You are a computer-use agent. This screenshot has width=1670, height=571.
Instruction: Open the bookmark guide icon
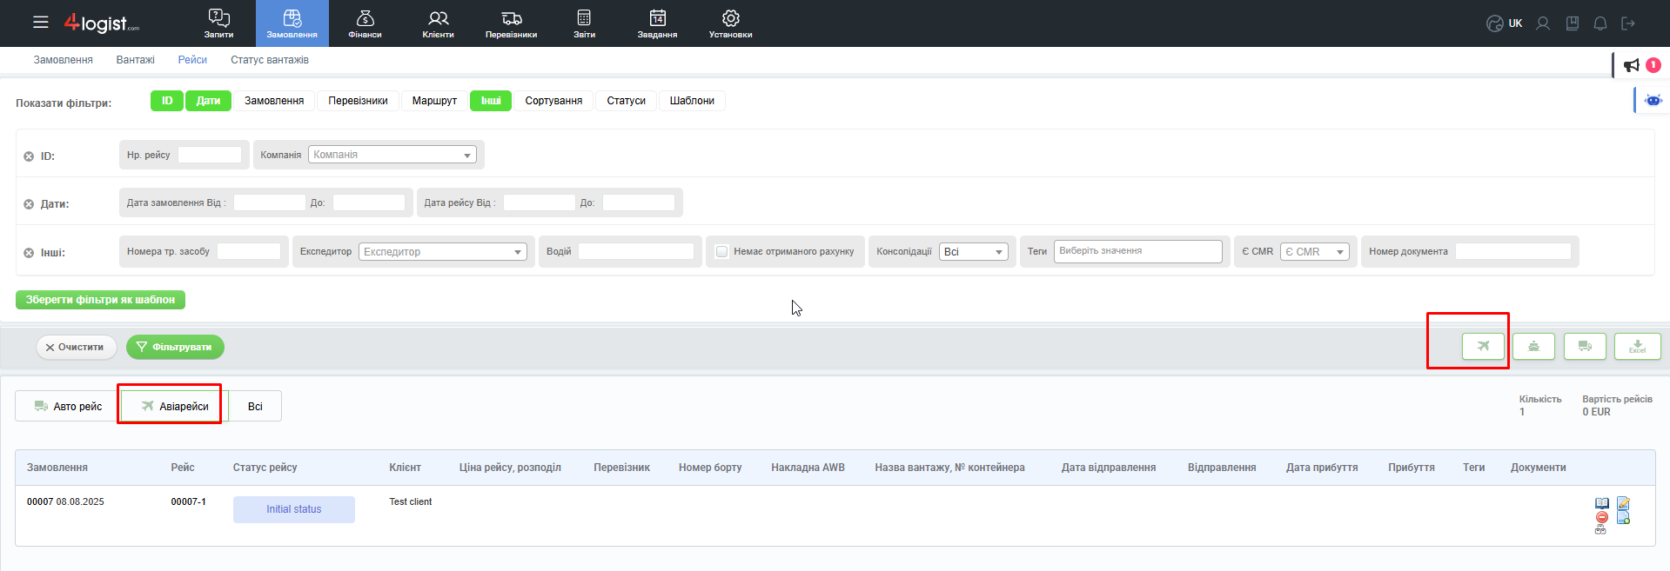pos(1573,23)
